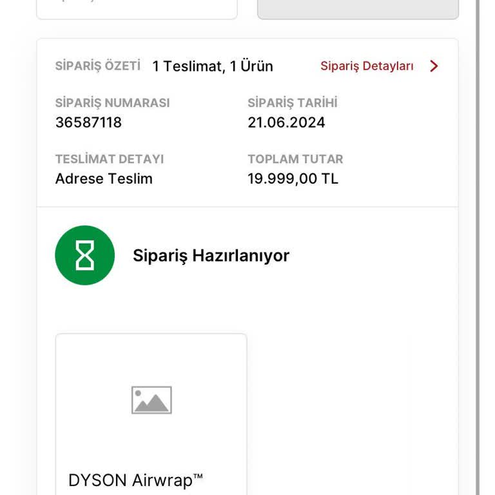495x495 pixels.
Task: Click the red chevron beside Sipariş Detayları
Action: [434, 66]
